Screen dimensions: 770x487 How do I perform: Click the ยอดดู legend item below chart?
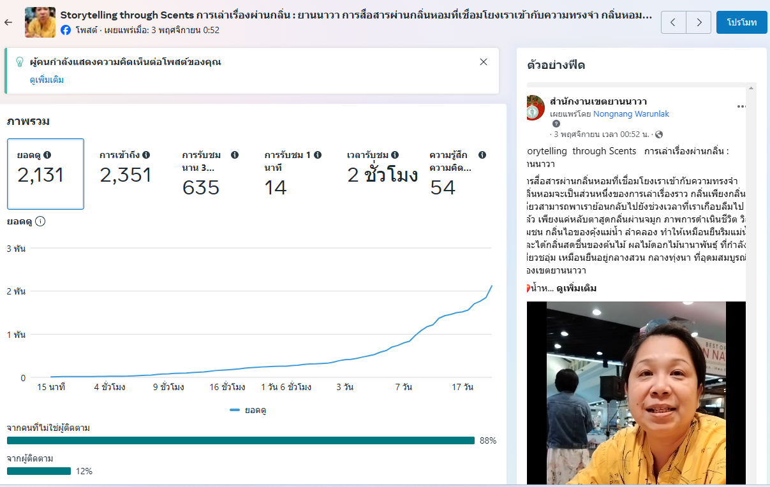[248, 410]
